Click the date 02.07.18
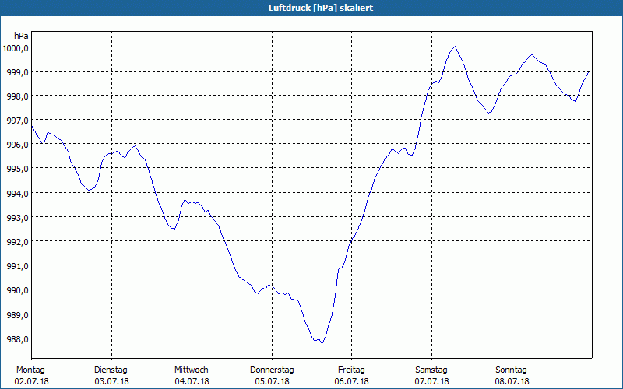The width and height of the screenshot is (623, 389). pyautogui.click(x=31, y=381)
